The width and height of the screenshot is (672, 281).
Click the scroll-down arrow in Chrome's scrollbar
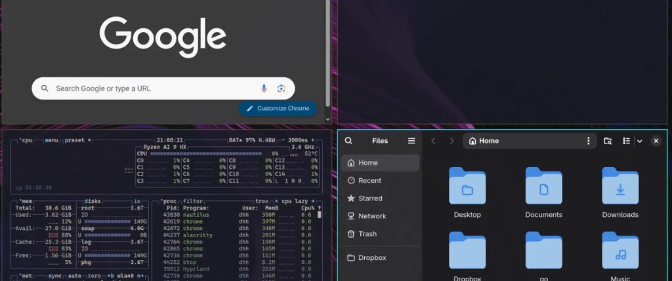pyautogui.click(x=328, y=120)
